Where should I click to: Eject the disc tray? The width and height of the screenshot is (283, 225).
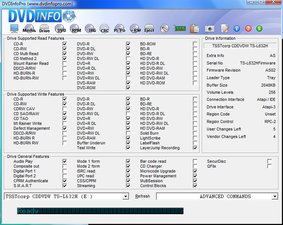pos(149,28)
